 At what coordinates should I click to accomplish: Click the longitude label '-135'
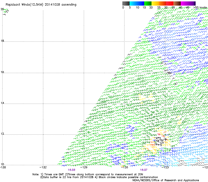tap(3, 167)
